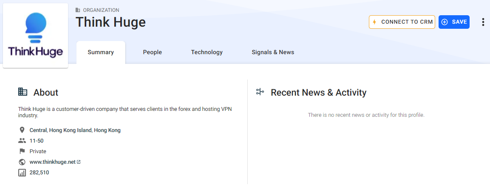Open the three-dot more options menu
Image resolution: width=490 pixels, height=190 pixels.
click(x=483, y=22)
